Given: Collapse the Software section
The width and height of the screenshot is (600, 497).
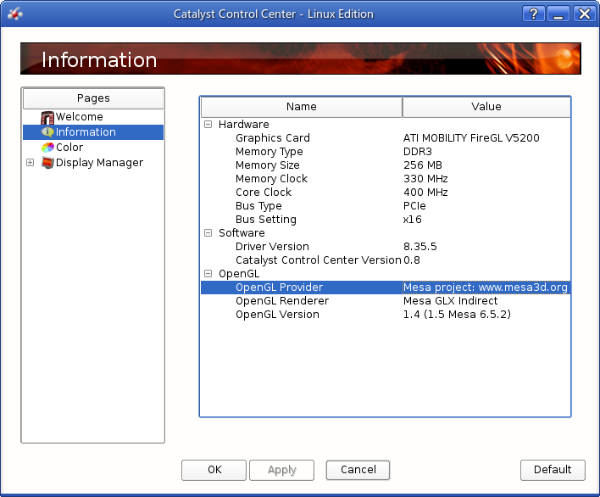Looking at the screenshot, I should click(208, 232).
